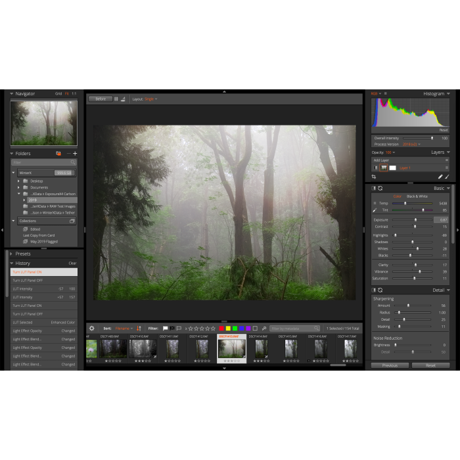
Task: Filter by no color label square
Action: pyautogui.click(x=255, y=329)
